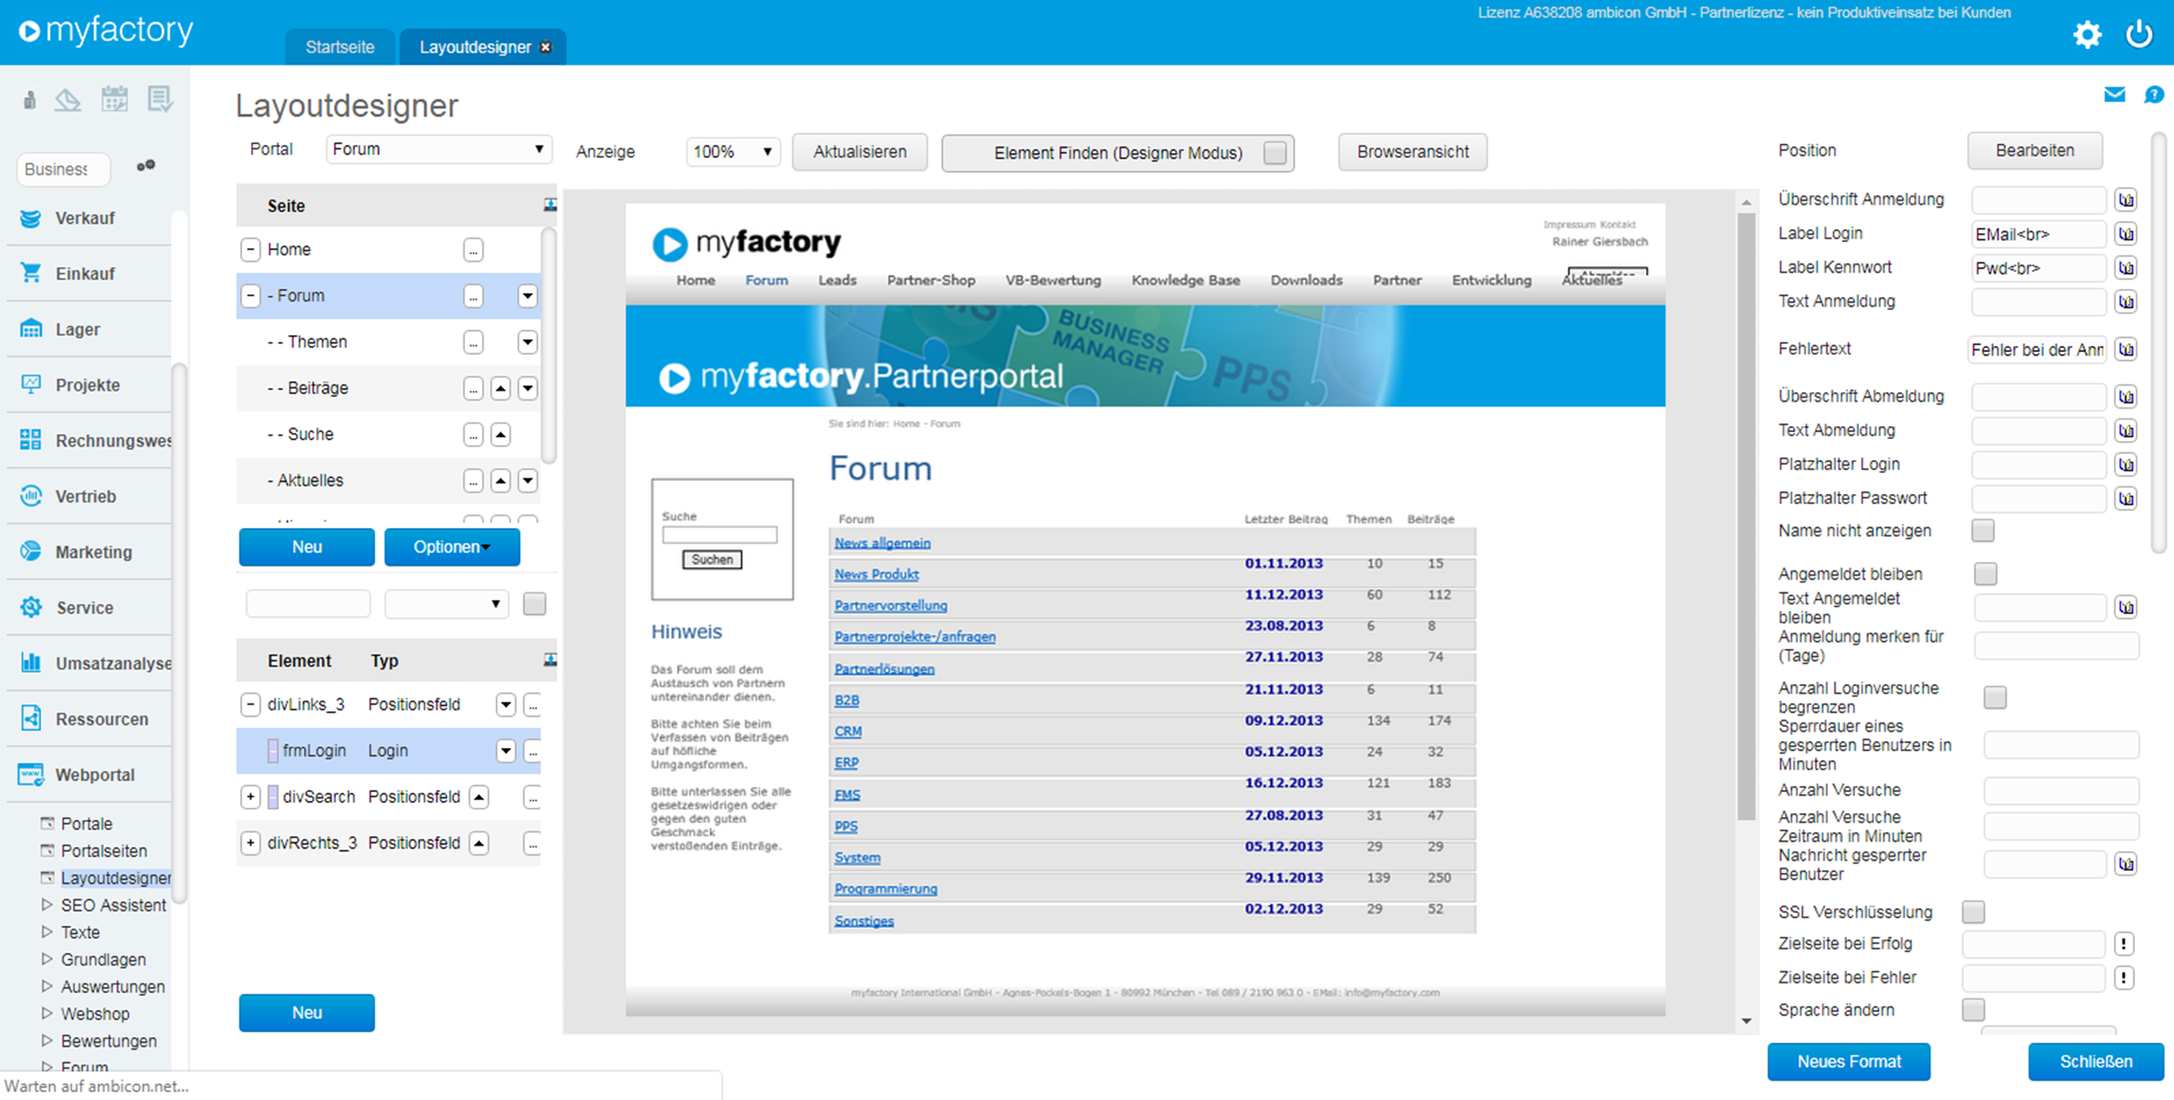Click the icon at Seite header right

tap(550, 205)
